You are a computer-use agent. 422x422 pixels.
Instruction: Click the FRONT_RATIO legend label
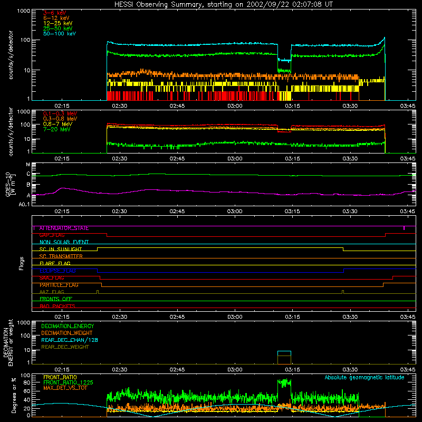[x=60, y=377]
